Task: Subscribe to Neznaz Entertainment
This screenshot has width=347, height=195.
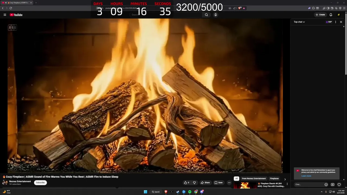Action: click(40, 183)
